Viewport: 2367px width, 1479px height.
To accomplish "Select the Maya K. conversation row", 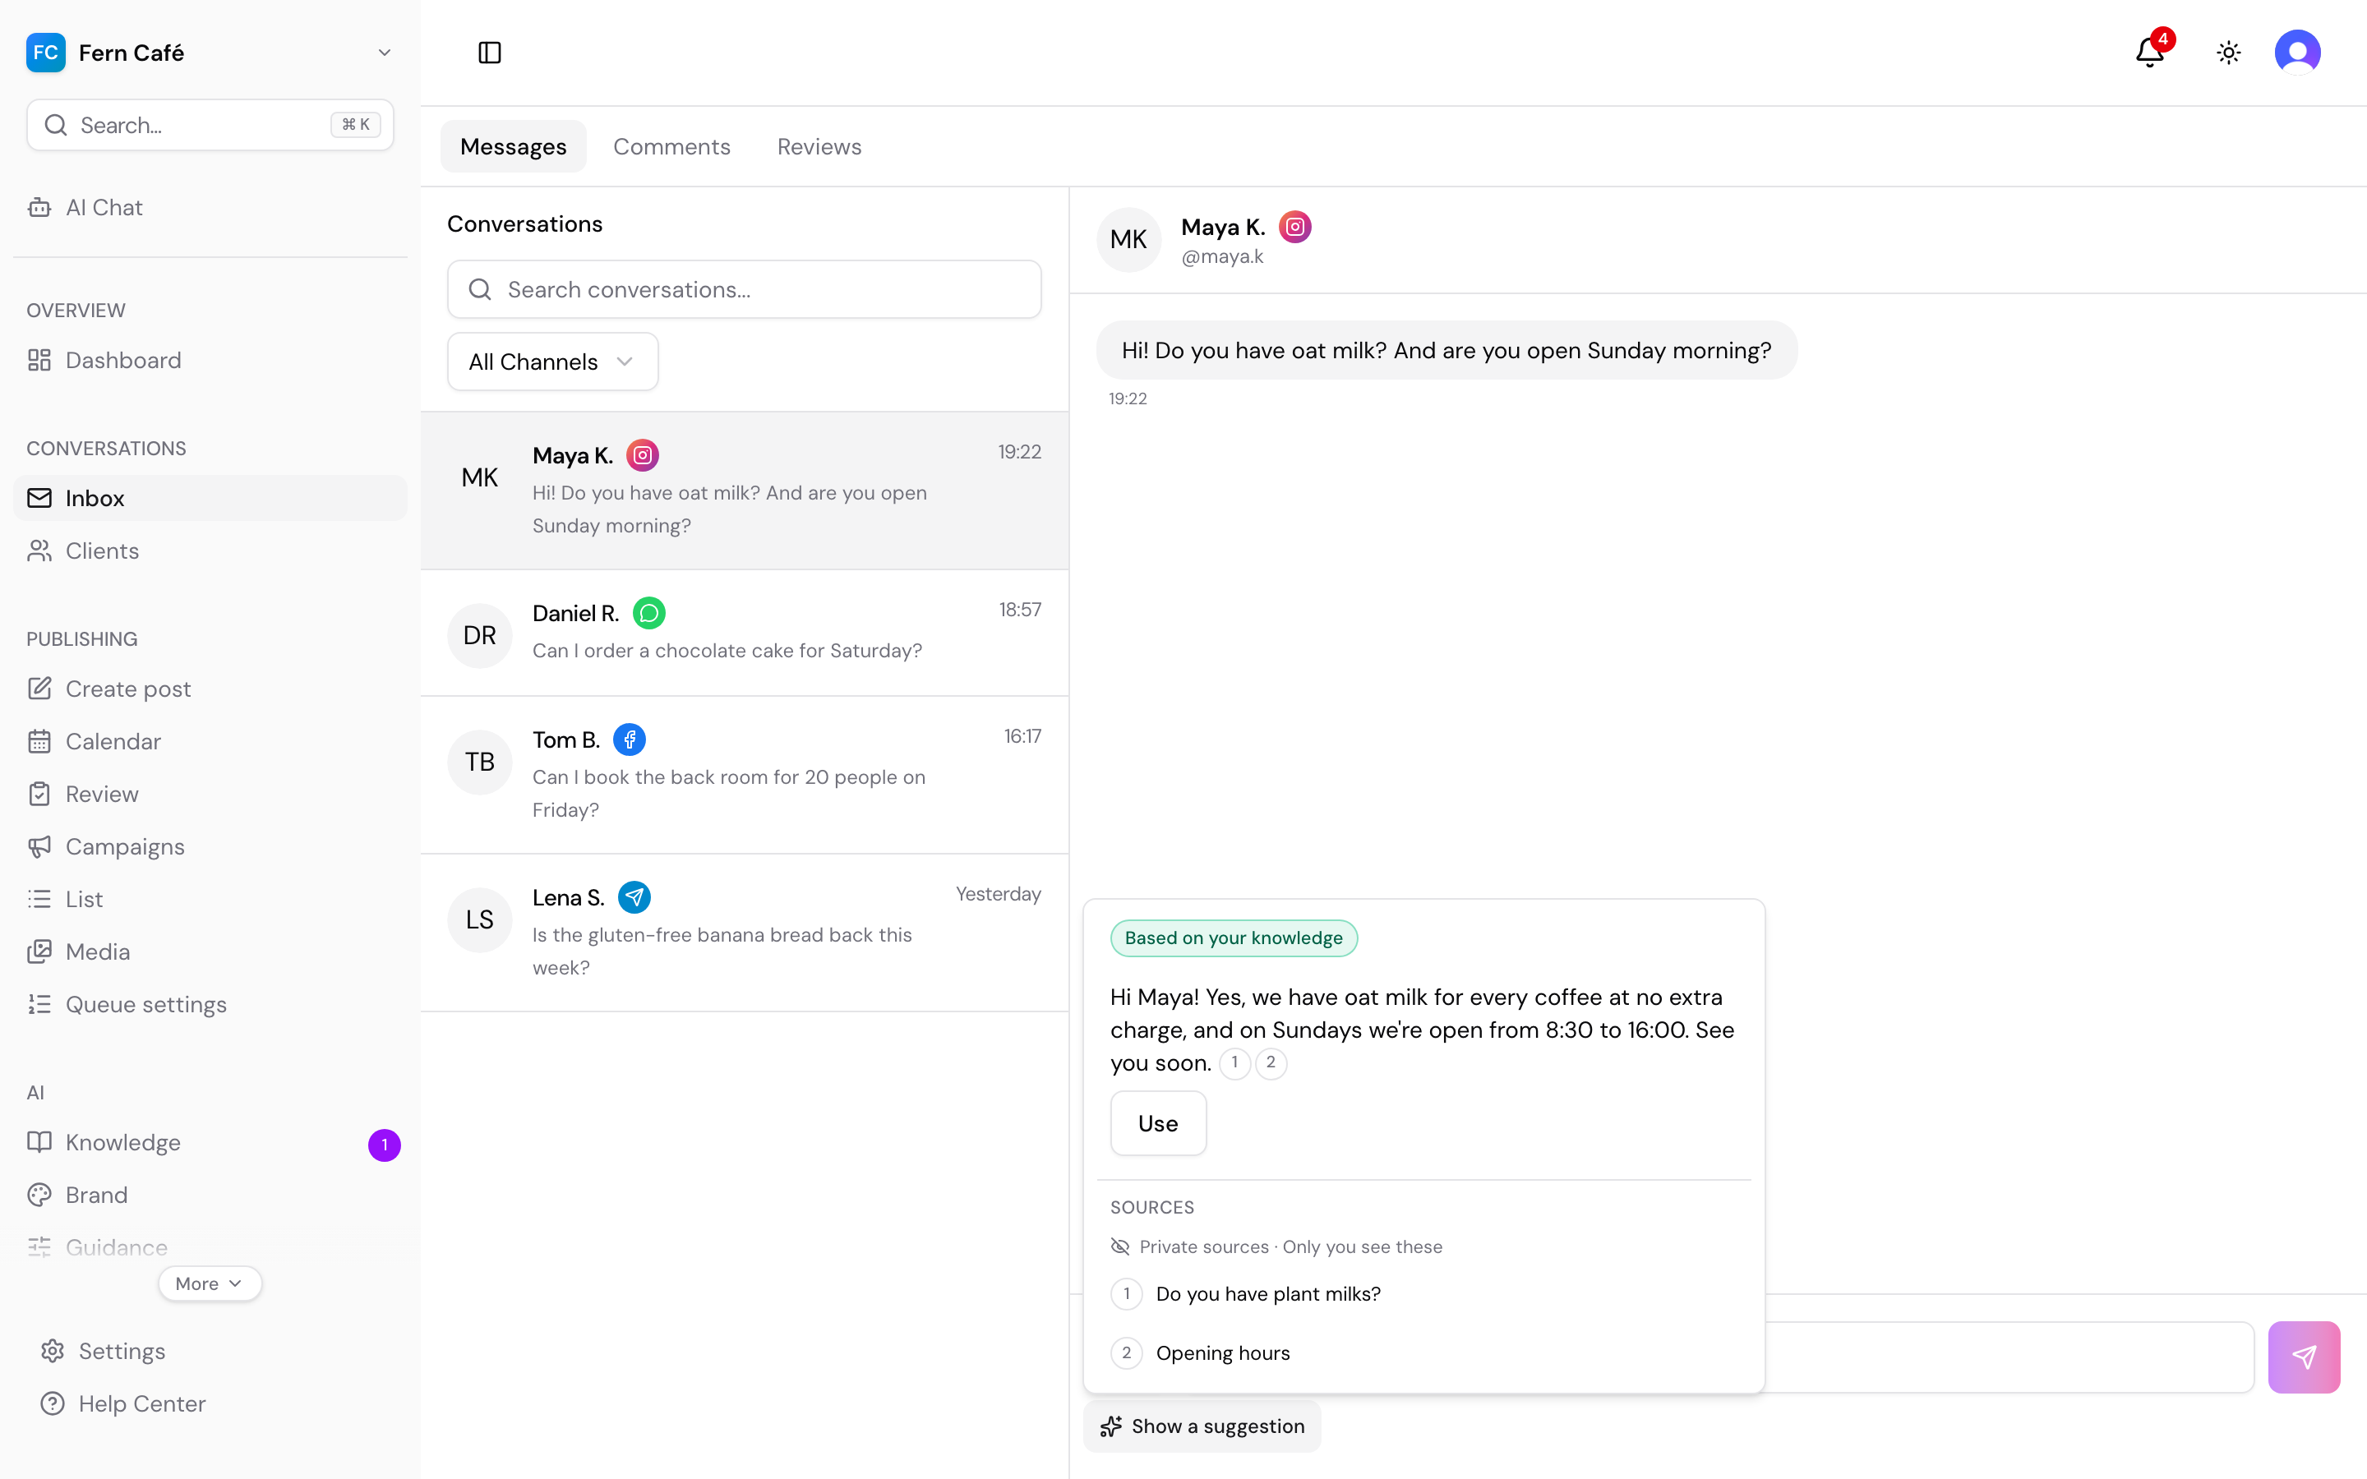I will [745, 490].
